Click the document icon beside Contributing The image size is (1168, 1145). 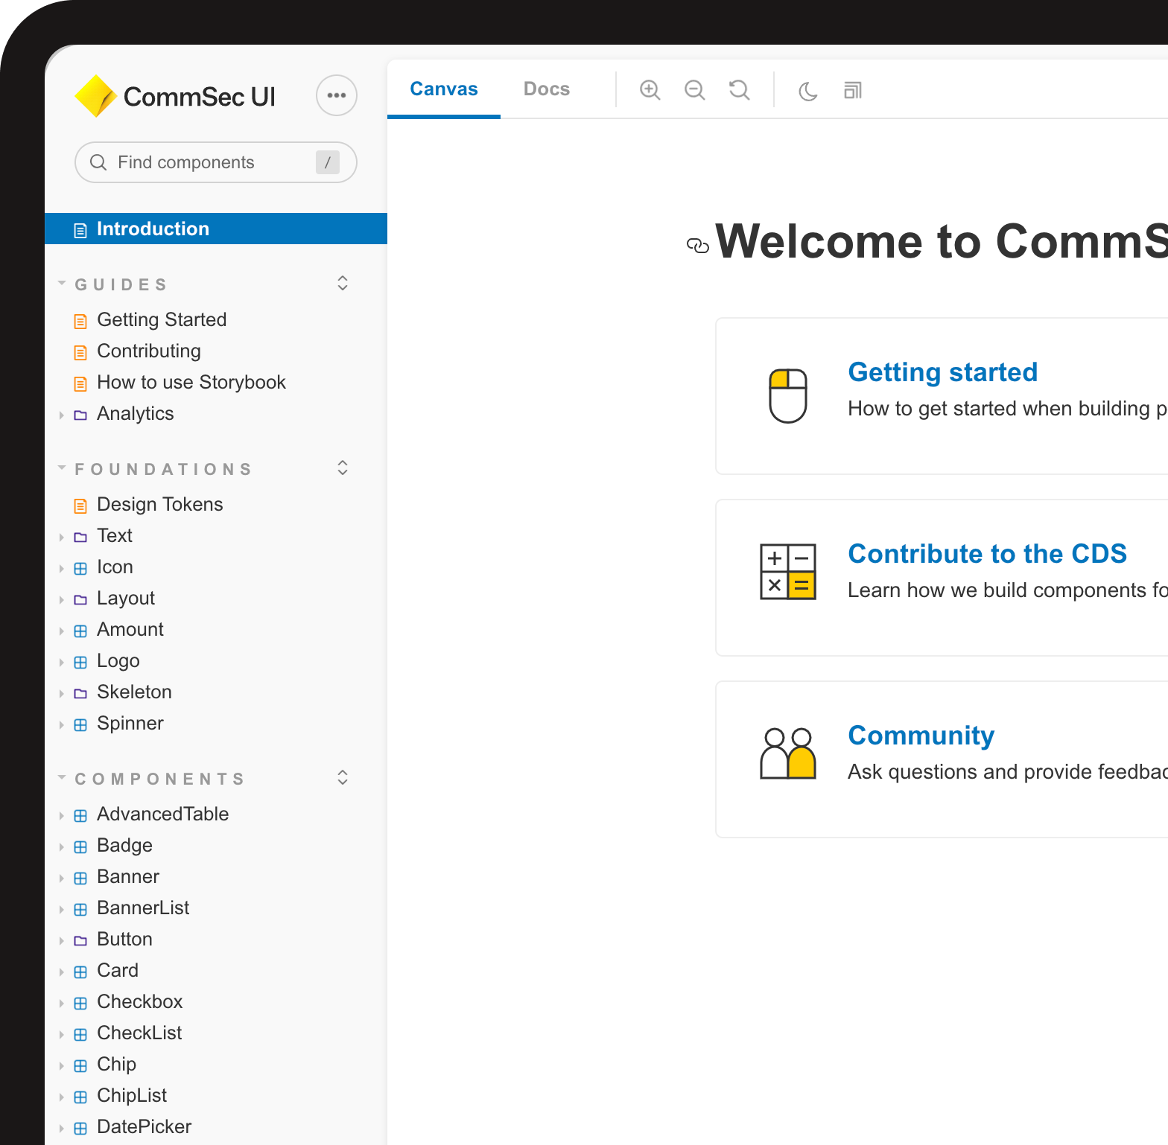pyautogui.click(x=80, y=353)
